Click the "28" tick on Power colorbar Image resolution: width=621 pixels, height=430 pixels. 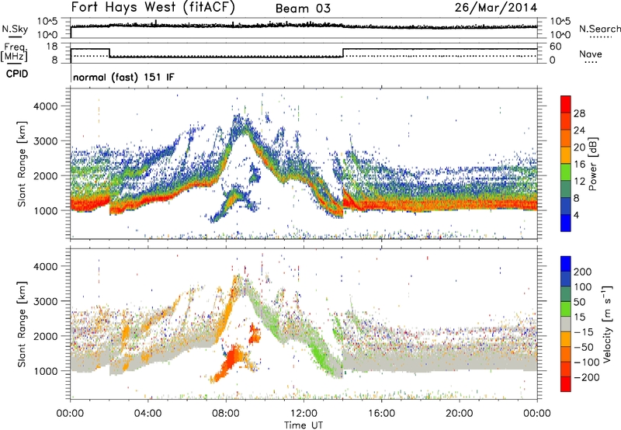[x=579, y=113]
